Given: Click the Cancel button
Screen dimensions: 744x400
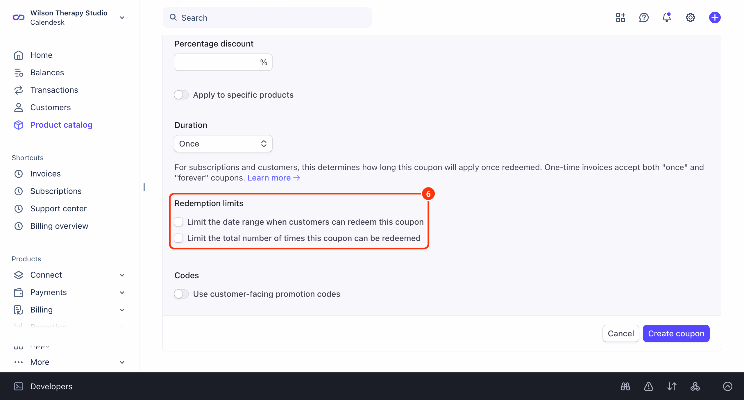Looking at the screenshot, I should pyautogui.click(x=621, y=333).
